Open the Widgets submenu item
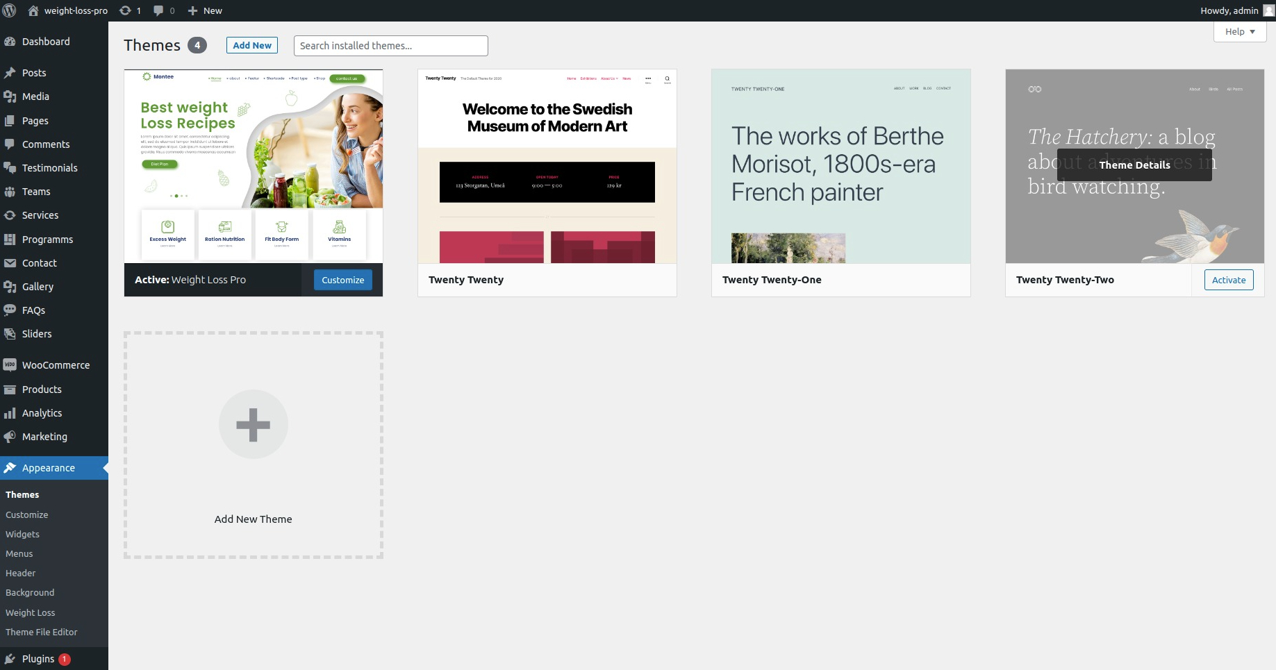 22,535
